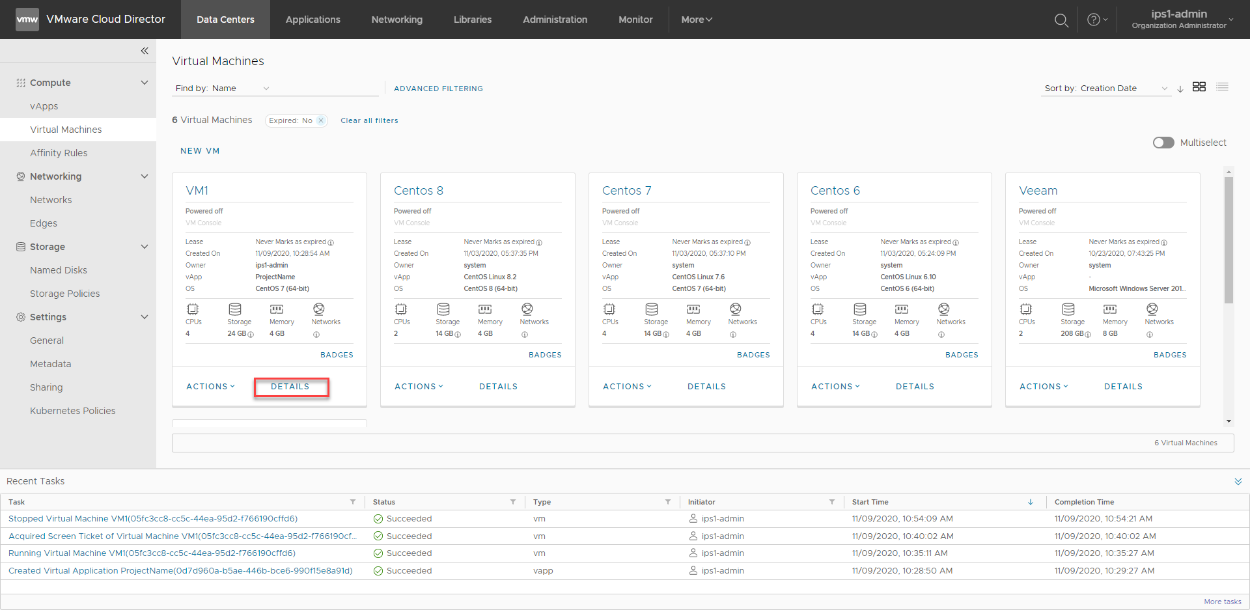The width and height of the screenshot is (1250, 610).
Task: Switch to card grid view icon
Action: pyautogui.click(x=1199, y=87)
